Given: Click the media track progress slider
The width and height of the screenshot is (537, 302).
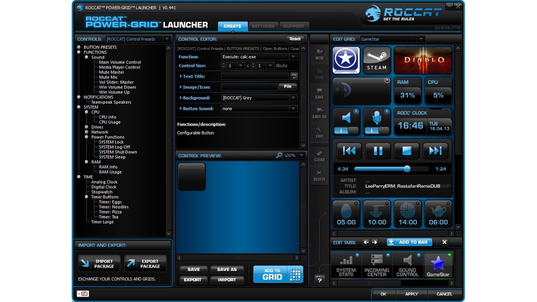Looking at the screenshot, I should [x=391, y=169].
